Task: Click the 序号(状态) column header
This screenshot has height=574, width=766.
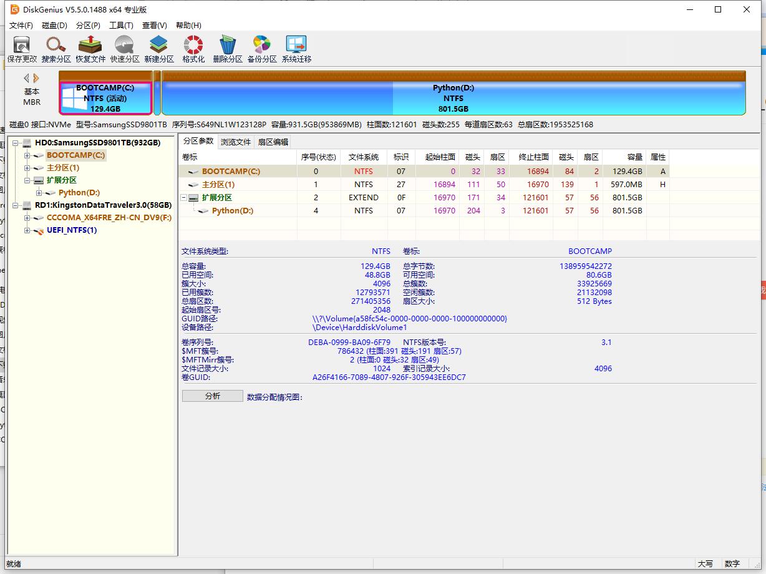Action: pos(319,157)
